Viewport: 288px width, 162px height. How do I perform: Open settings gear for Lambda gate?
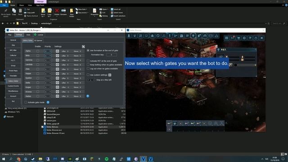(57, 65)
